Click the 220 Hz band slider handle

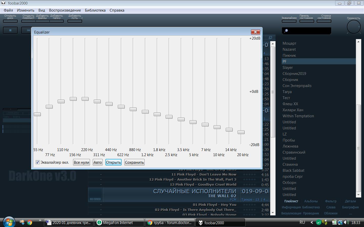85,99
